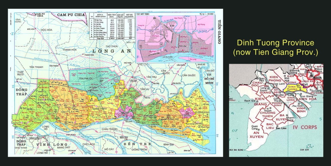
Task: Click the yellow "Dinh Tuong Province" heading
Action: coord(275,43)
